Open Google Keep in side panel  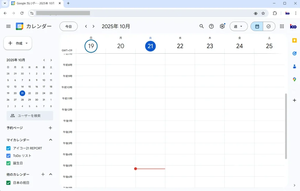294,40
